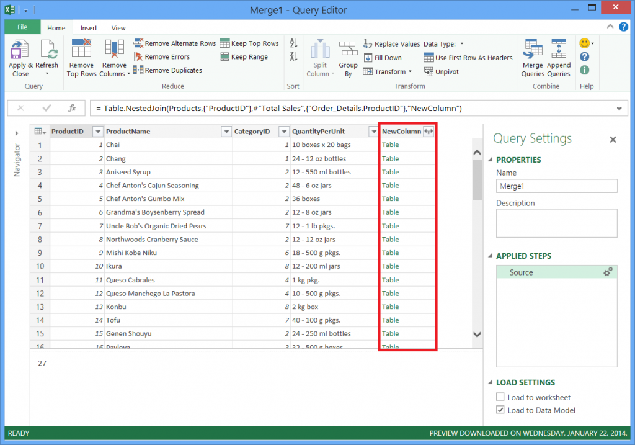Open ProductID column filter dropdown

(97, 132)
